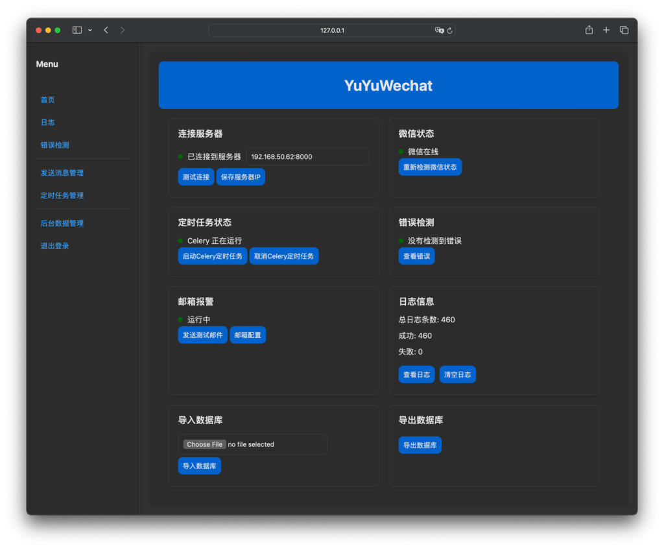The width and height of the screenshot is (664, 550).
Task: Click the 微信在线 status text
Action: (423, 152)
